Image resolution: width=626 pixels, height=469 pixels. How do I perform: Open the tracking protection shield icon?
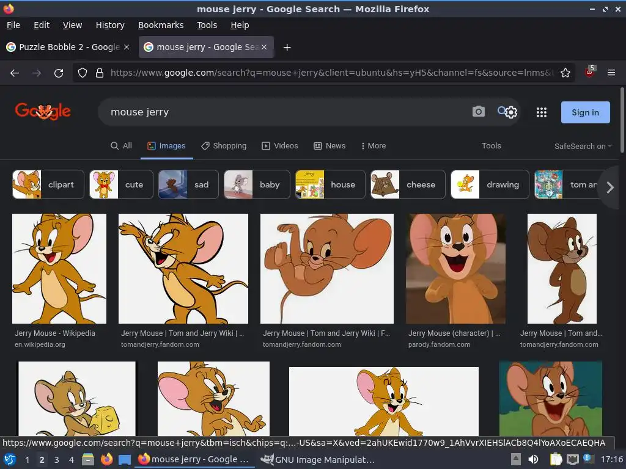coord(83,73)
